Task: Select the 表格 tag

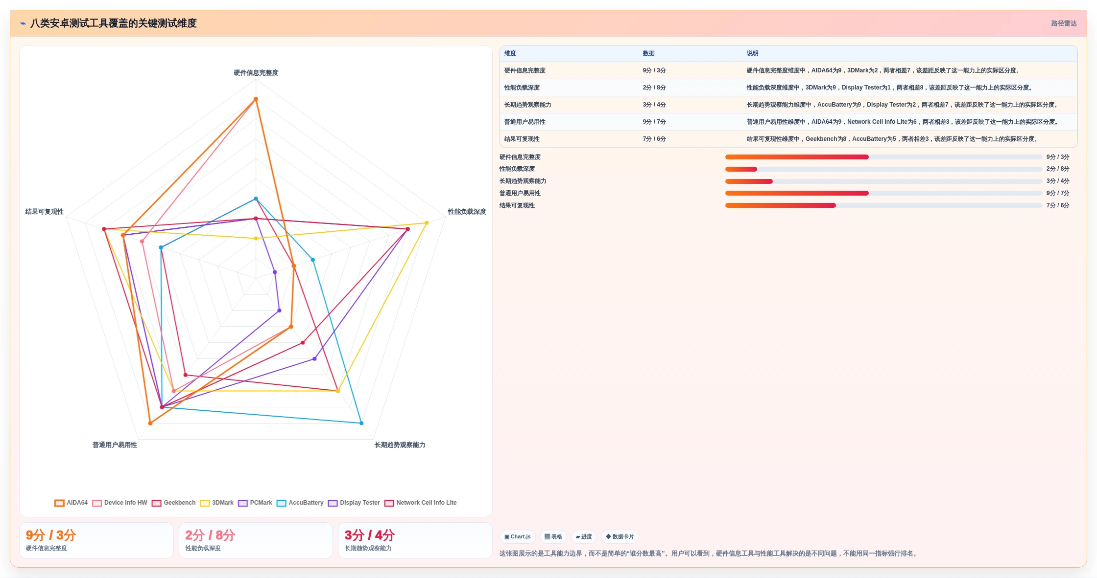Action: click(553, 536)
